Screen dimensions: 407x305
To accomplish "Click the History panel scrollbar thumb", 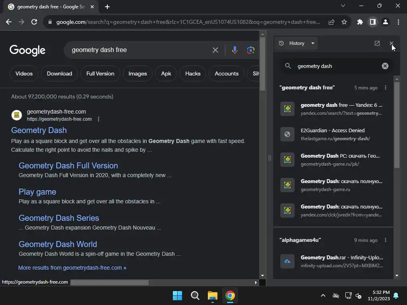I will click(397, 125).
